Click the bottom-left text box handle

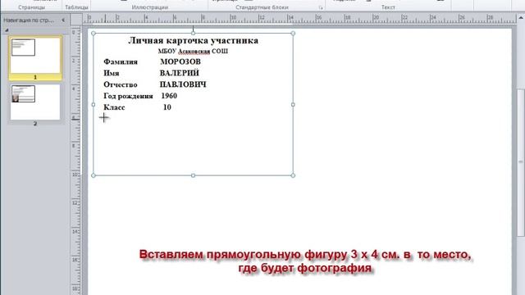pyautogui.click(x=94, y=175)
